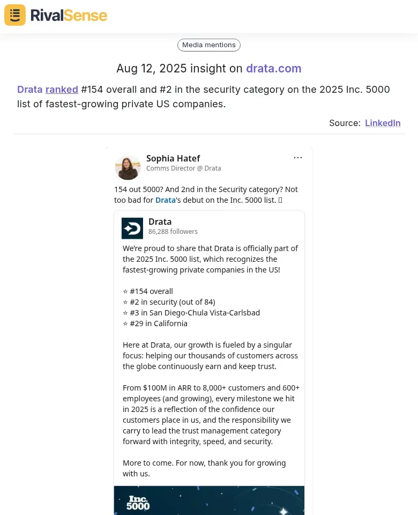Open the drata.com link in heading

pyautogui.click(x=274, y=68)
